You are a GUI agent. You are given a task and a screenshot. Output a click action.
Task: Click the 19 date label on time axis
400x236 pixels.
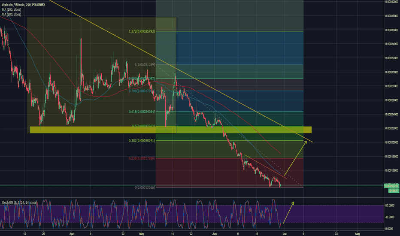tap(257, 234)
